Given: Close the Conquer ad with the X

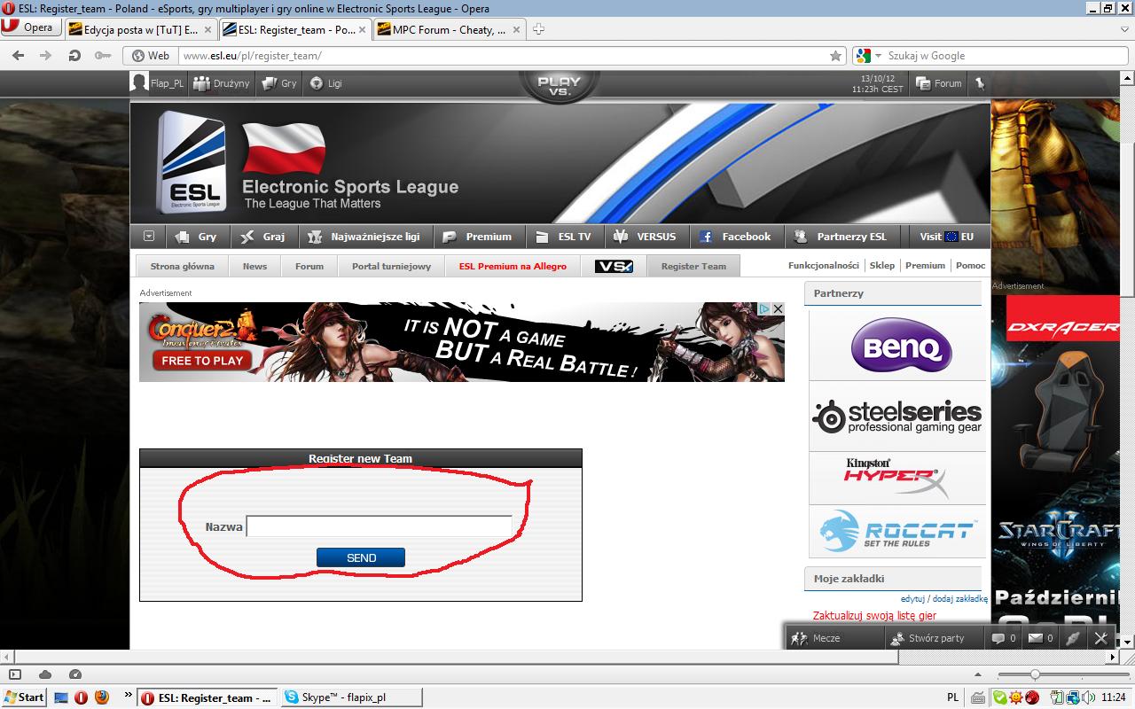Looking at the screenshot, I should (779, 308).
